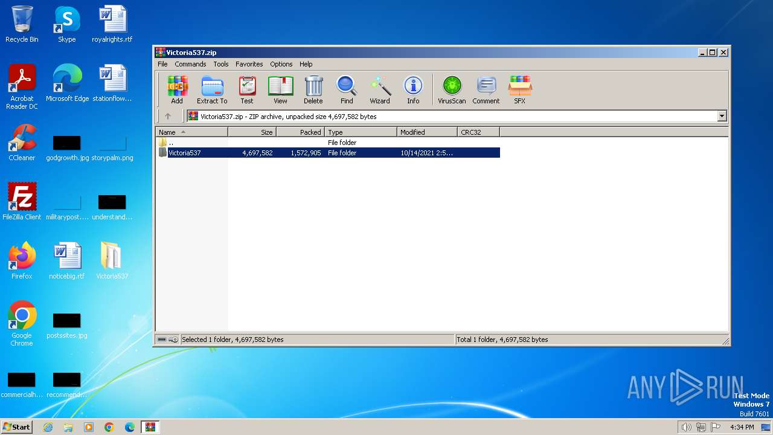This screenshot has width=773, height=435.
Task: Run Test on the archive
Action: pos(247,90)
